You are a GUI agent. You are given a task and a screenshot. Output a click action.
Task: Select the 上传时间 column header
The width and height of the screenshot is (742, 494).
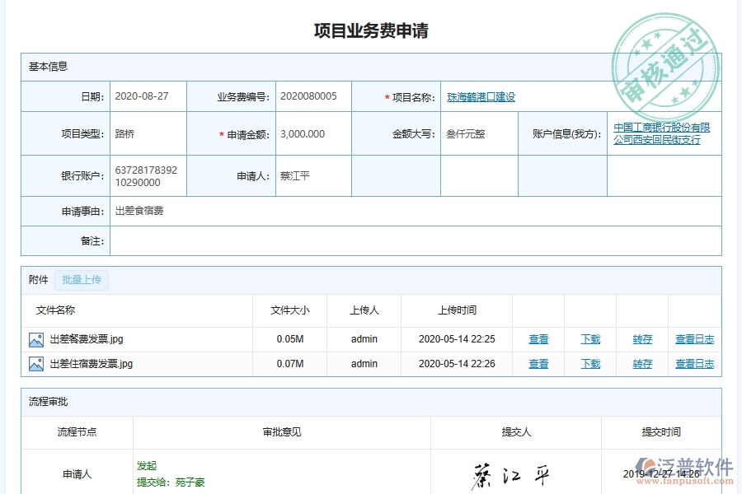tap(458, 310)
